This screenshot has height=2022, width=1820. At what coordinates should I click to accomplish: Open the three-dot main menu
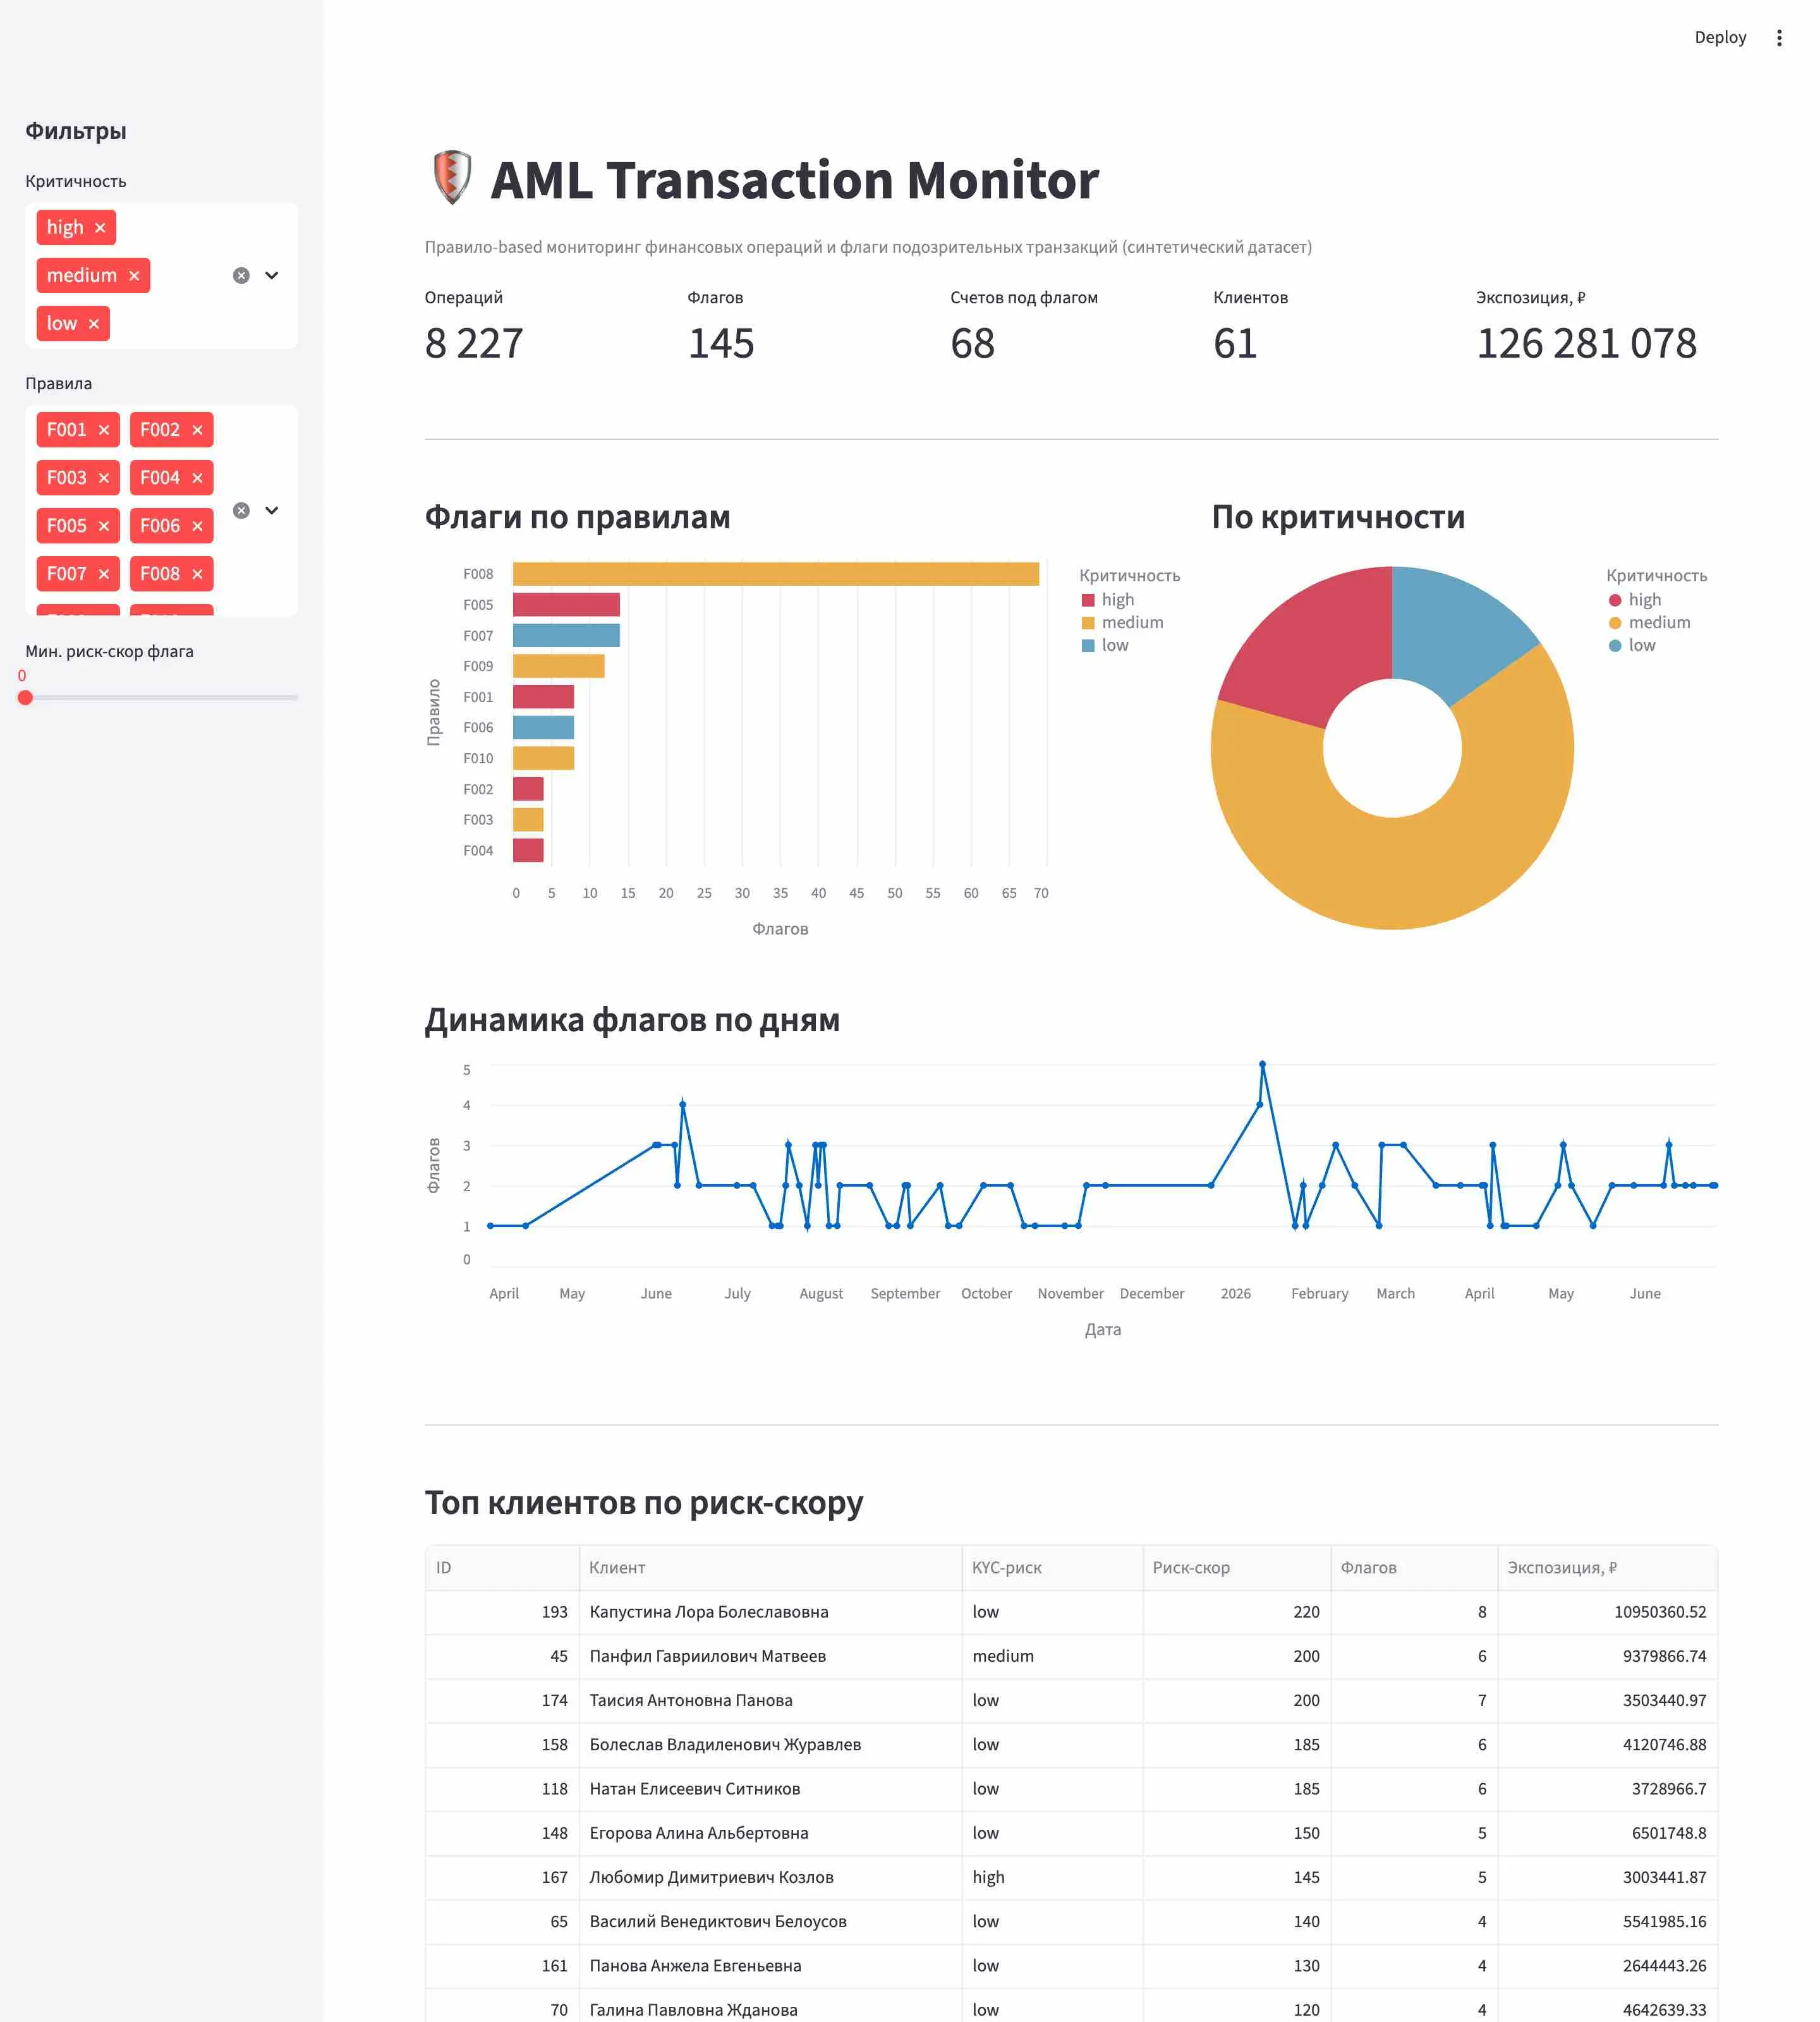point(1779,38)
